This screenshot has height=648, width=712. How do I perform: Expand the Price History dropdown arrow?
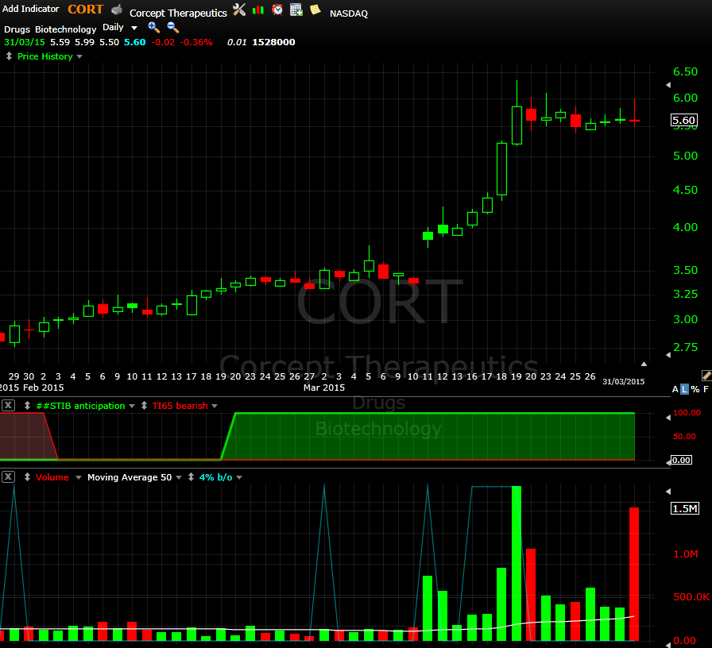(79, 56)
